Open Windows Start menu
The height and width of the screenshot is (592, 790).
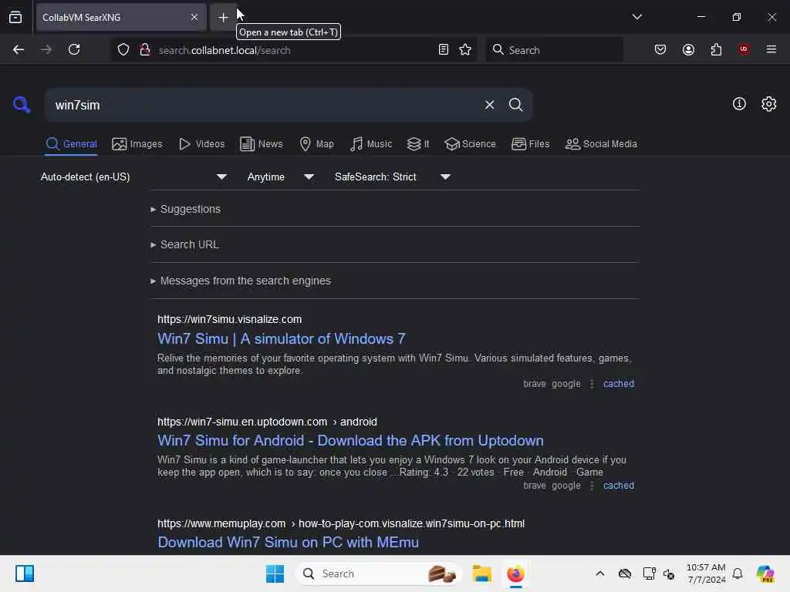[275, 573]
